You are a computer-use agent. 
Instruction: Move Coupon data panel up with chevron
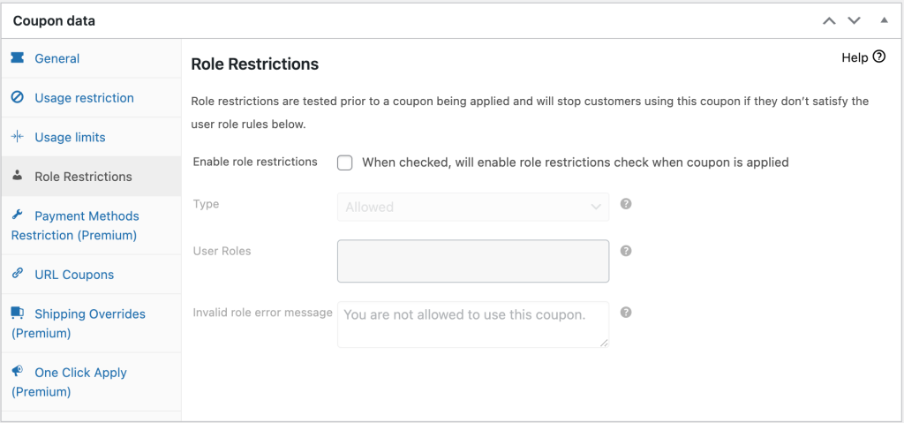pos(829,21)
